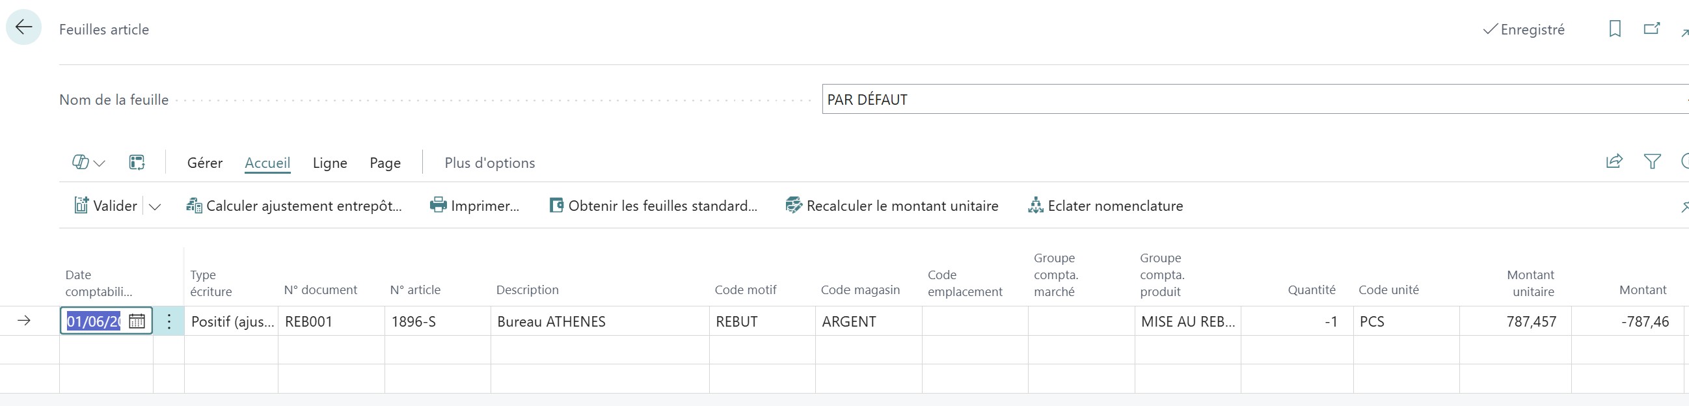Switch to the Accueil tab
Screen dimensions: 1689x406
[x=267, y=163]
